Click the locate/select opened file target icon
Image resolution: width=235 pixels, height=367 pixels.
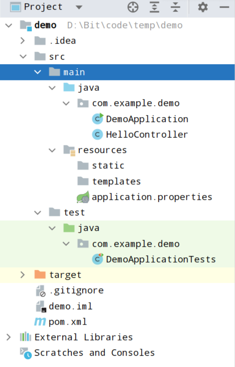click(x=133, y=7)
